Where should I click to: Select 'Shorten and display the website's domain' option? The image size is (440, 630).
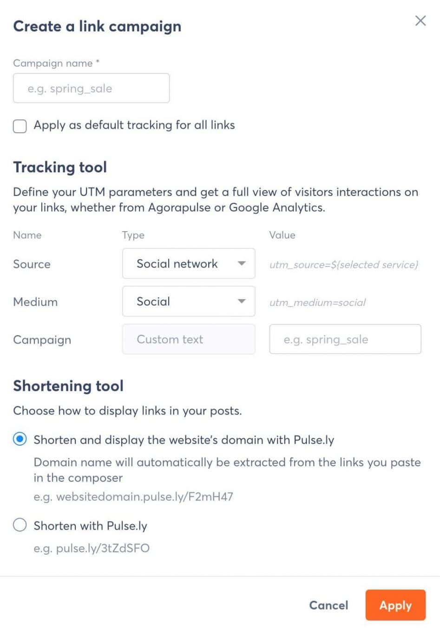[20, 439]
